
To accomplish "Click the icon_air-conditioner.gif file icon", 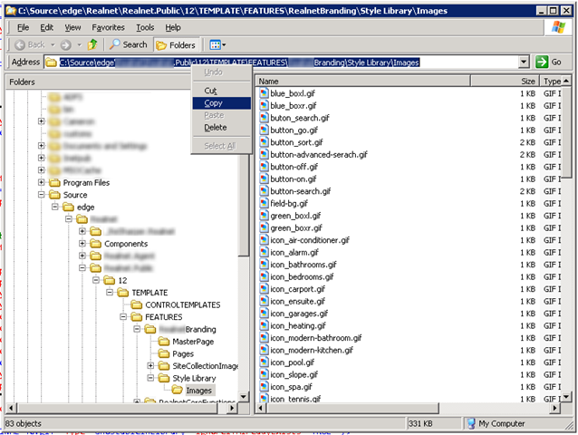I will [264, 240].
